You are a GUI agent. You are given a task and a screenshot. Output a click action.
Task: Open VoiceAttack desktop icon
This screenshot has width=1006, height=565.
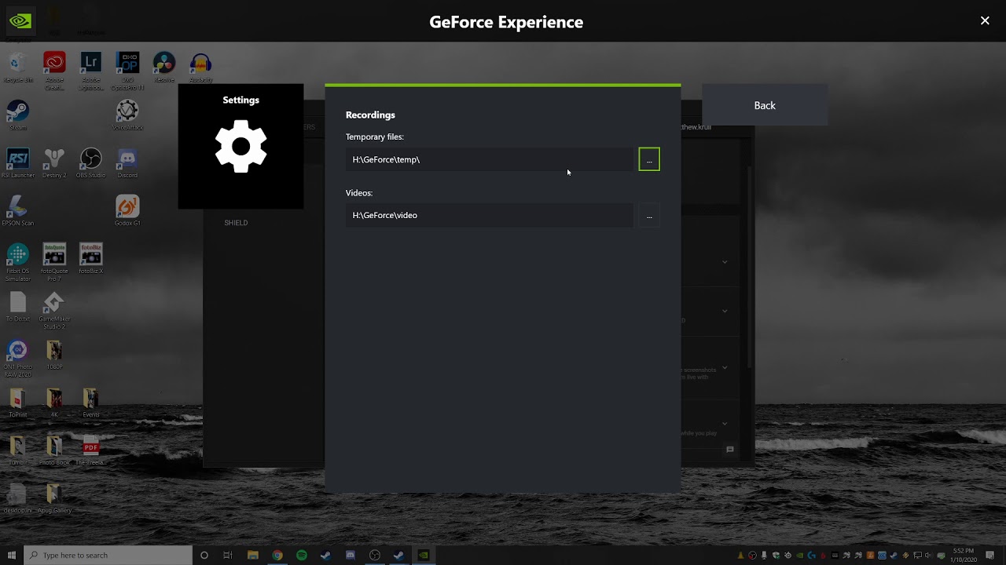[127, 115]
